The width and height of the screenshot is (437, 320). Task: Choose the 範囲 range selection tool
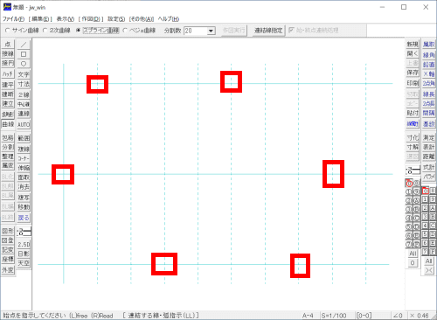click(24, 138)
